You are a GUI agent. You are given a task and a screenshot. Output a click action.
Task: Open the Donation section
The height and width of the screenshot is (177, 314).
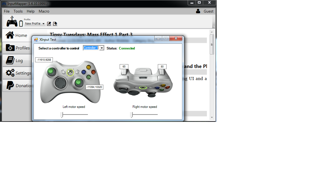point(17,86)
